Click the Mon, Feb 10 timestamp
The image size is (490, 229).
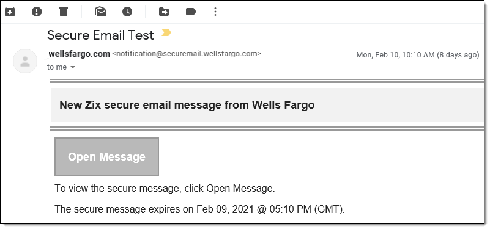(417, 55)
